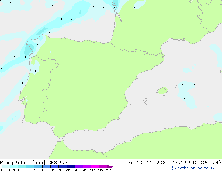This screenshot has height=171, width=222.
Task: Click the "25" legend scale label
Action: click(68, 170)
